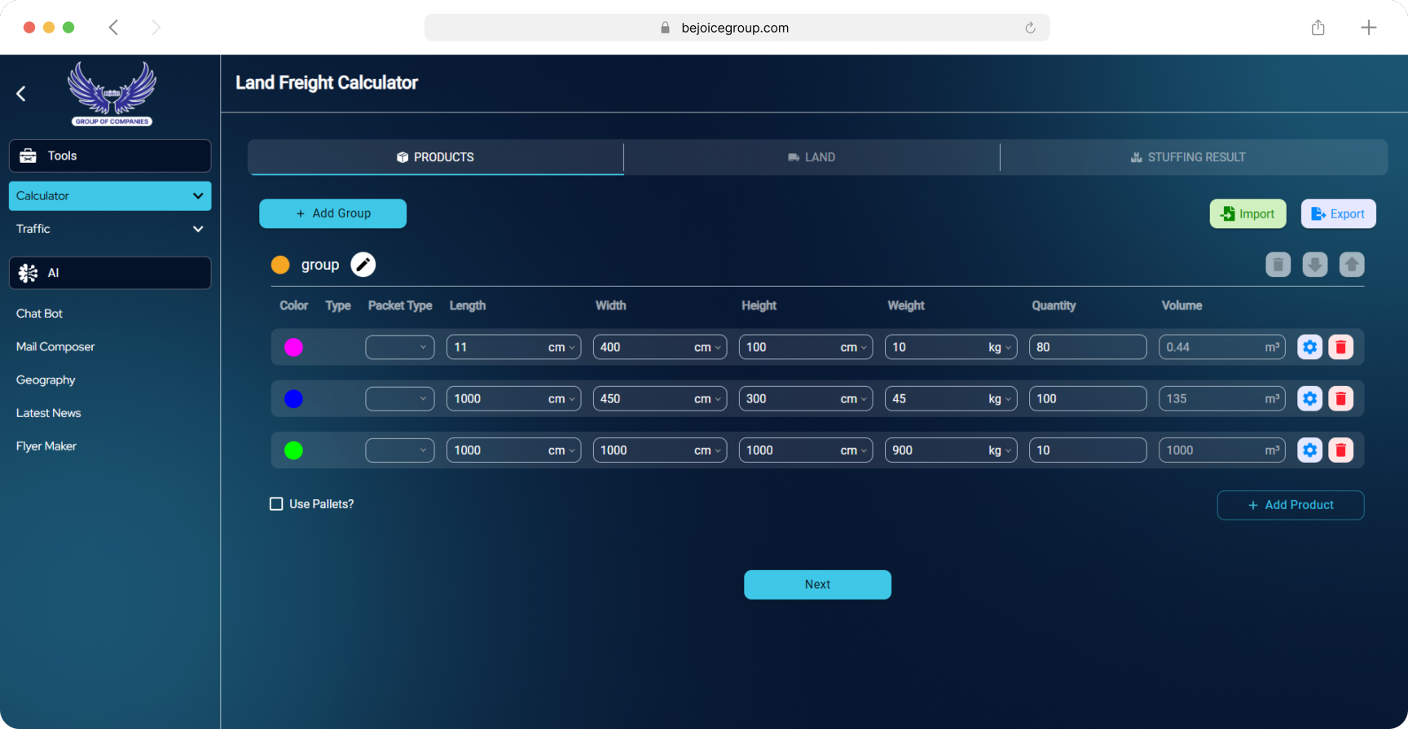Open Packet Type dropdown in the magenta row
The height and width of the screenshot is (729, 1408).
click(399, 347)
